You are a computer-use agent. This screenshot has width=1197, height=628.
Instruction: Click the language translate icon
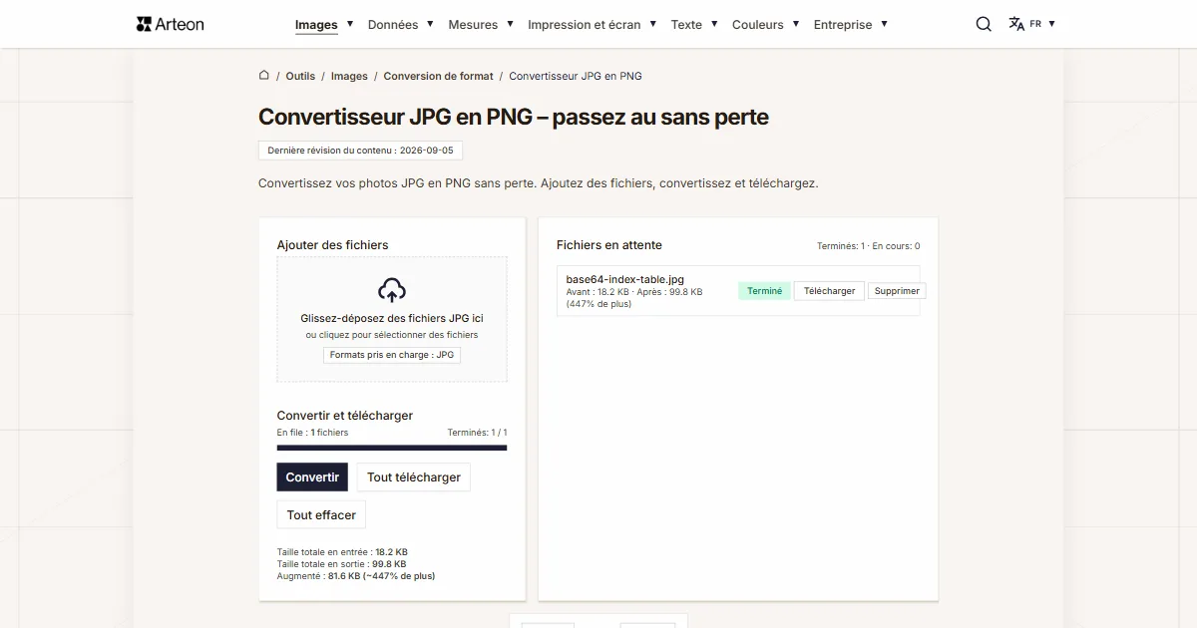pyautogui.click(x=1016, y=24)
